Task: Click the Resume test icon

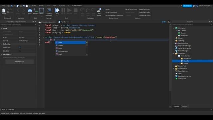Action: click(69, 10)
